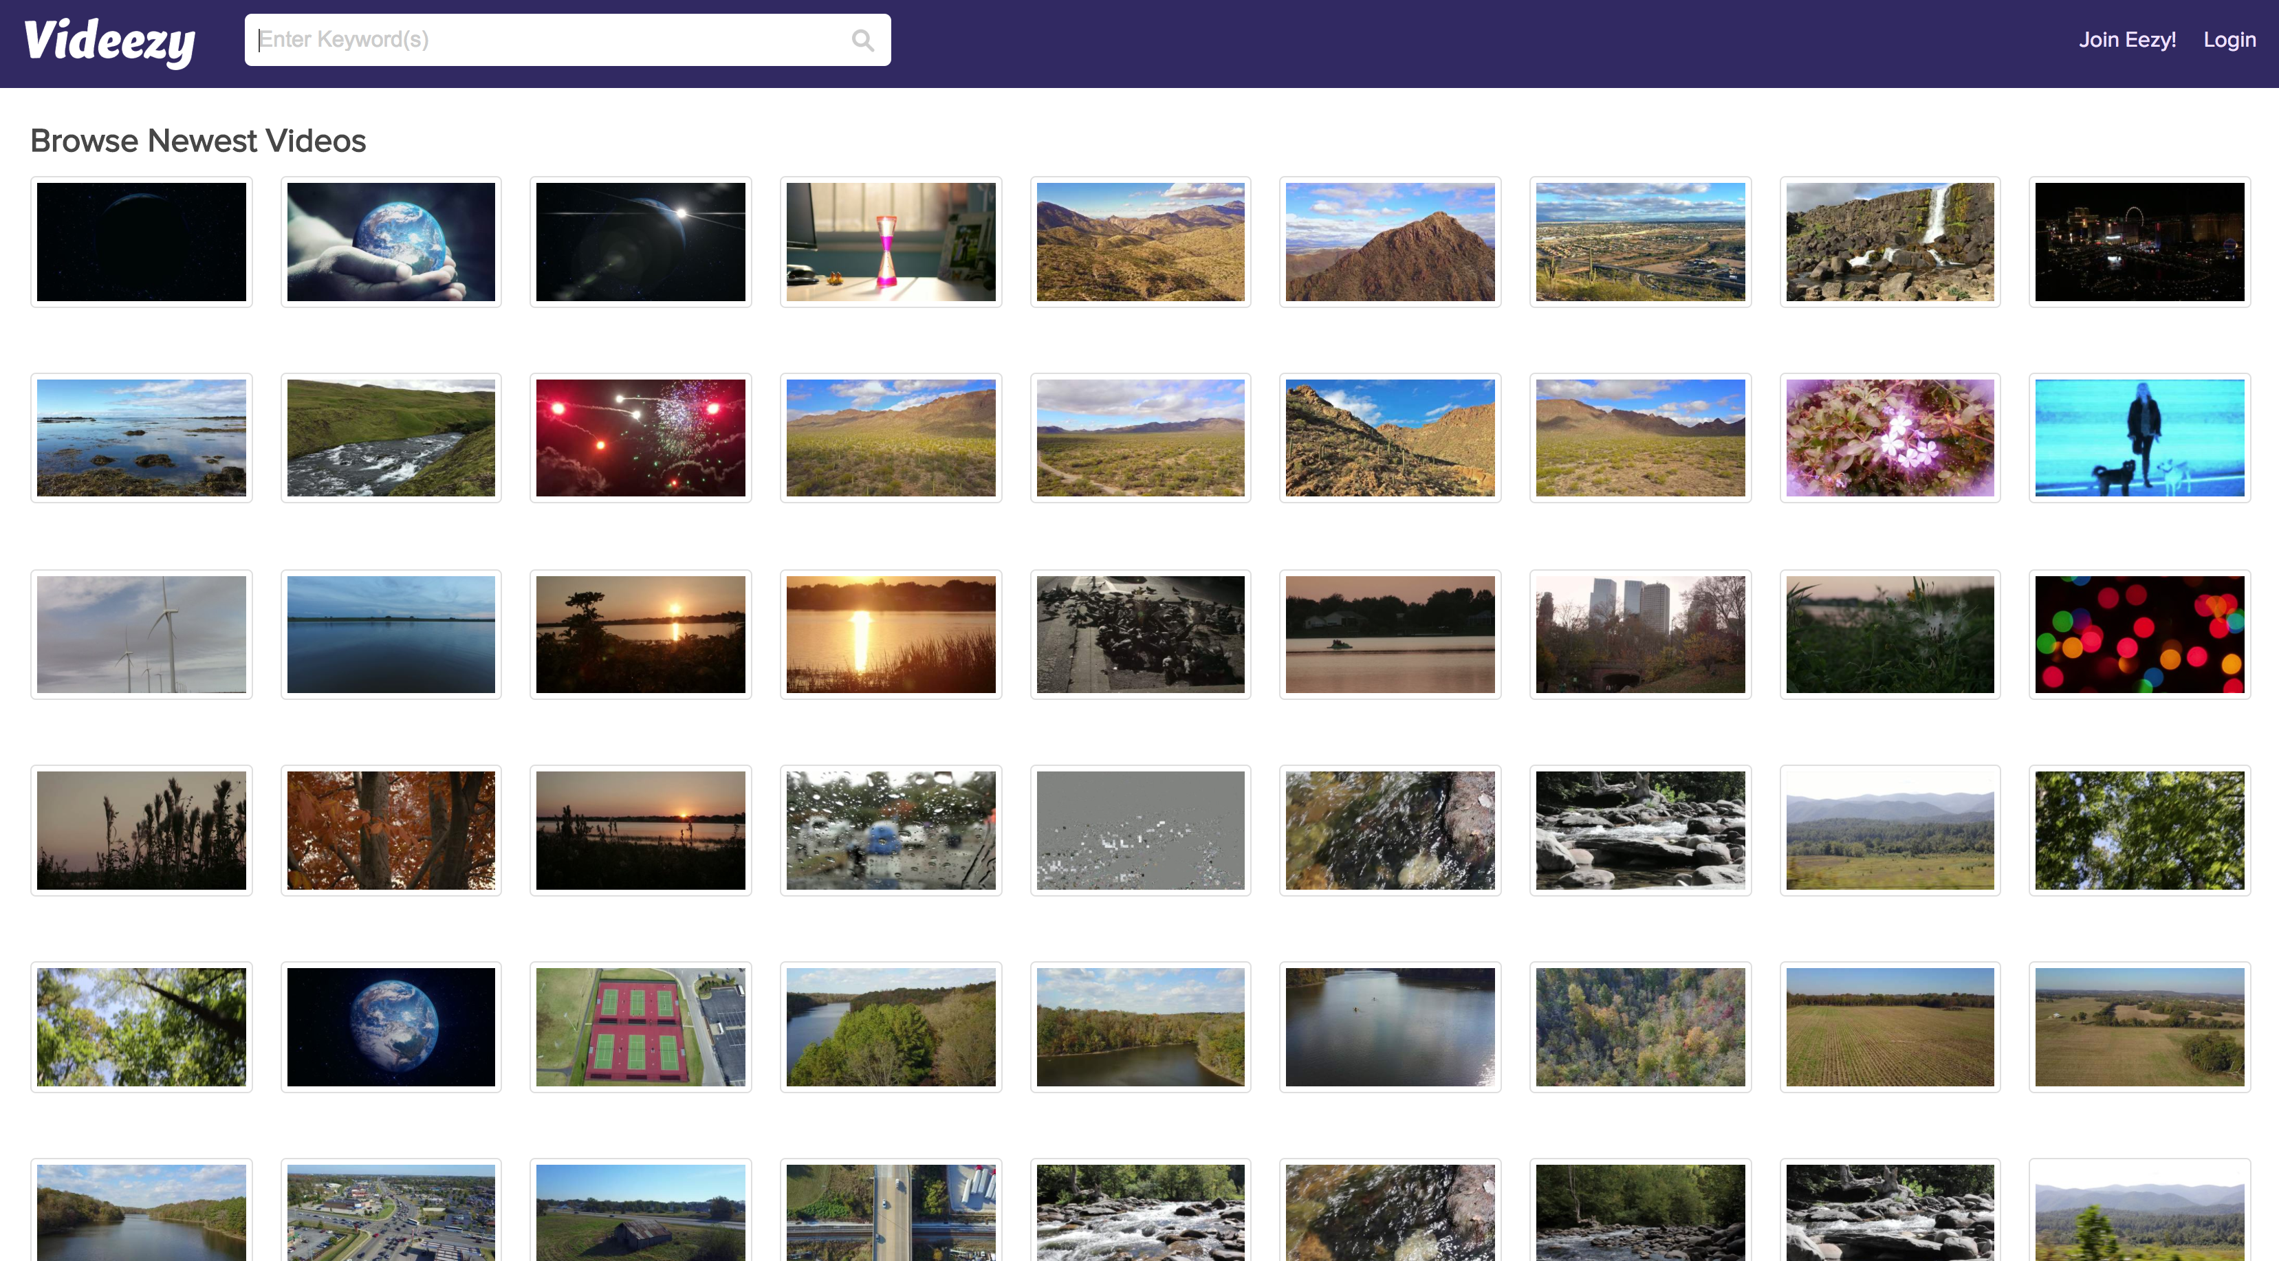Click the Videezy logo

[110, 40]
